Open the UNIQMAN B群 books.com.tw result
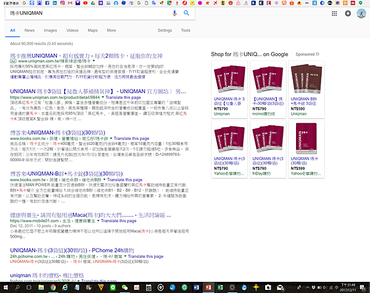This screenshot has height=293, width=370. point(67,174)
